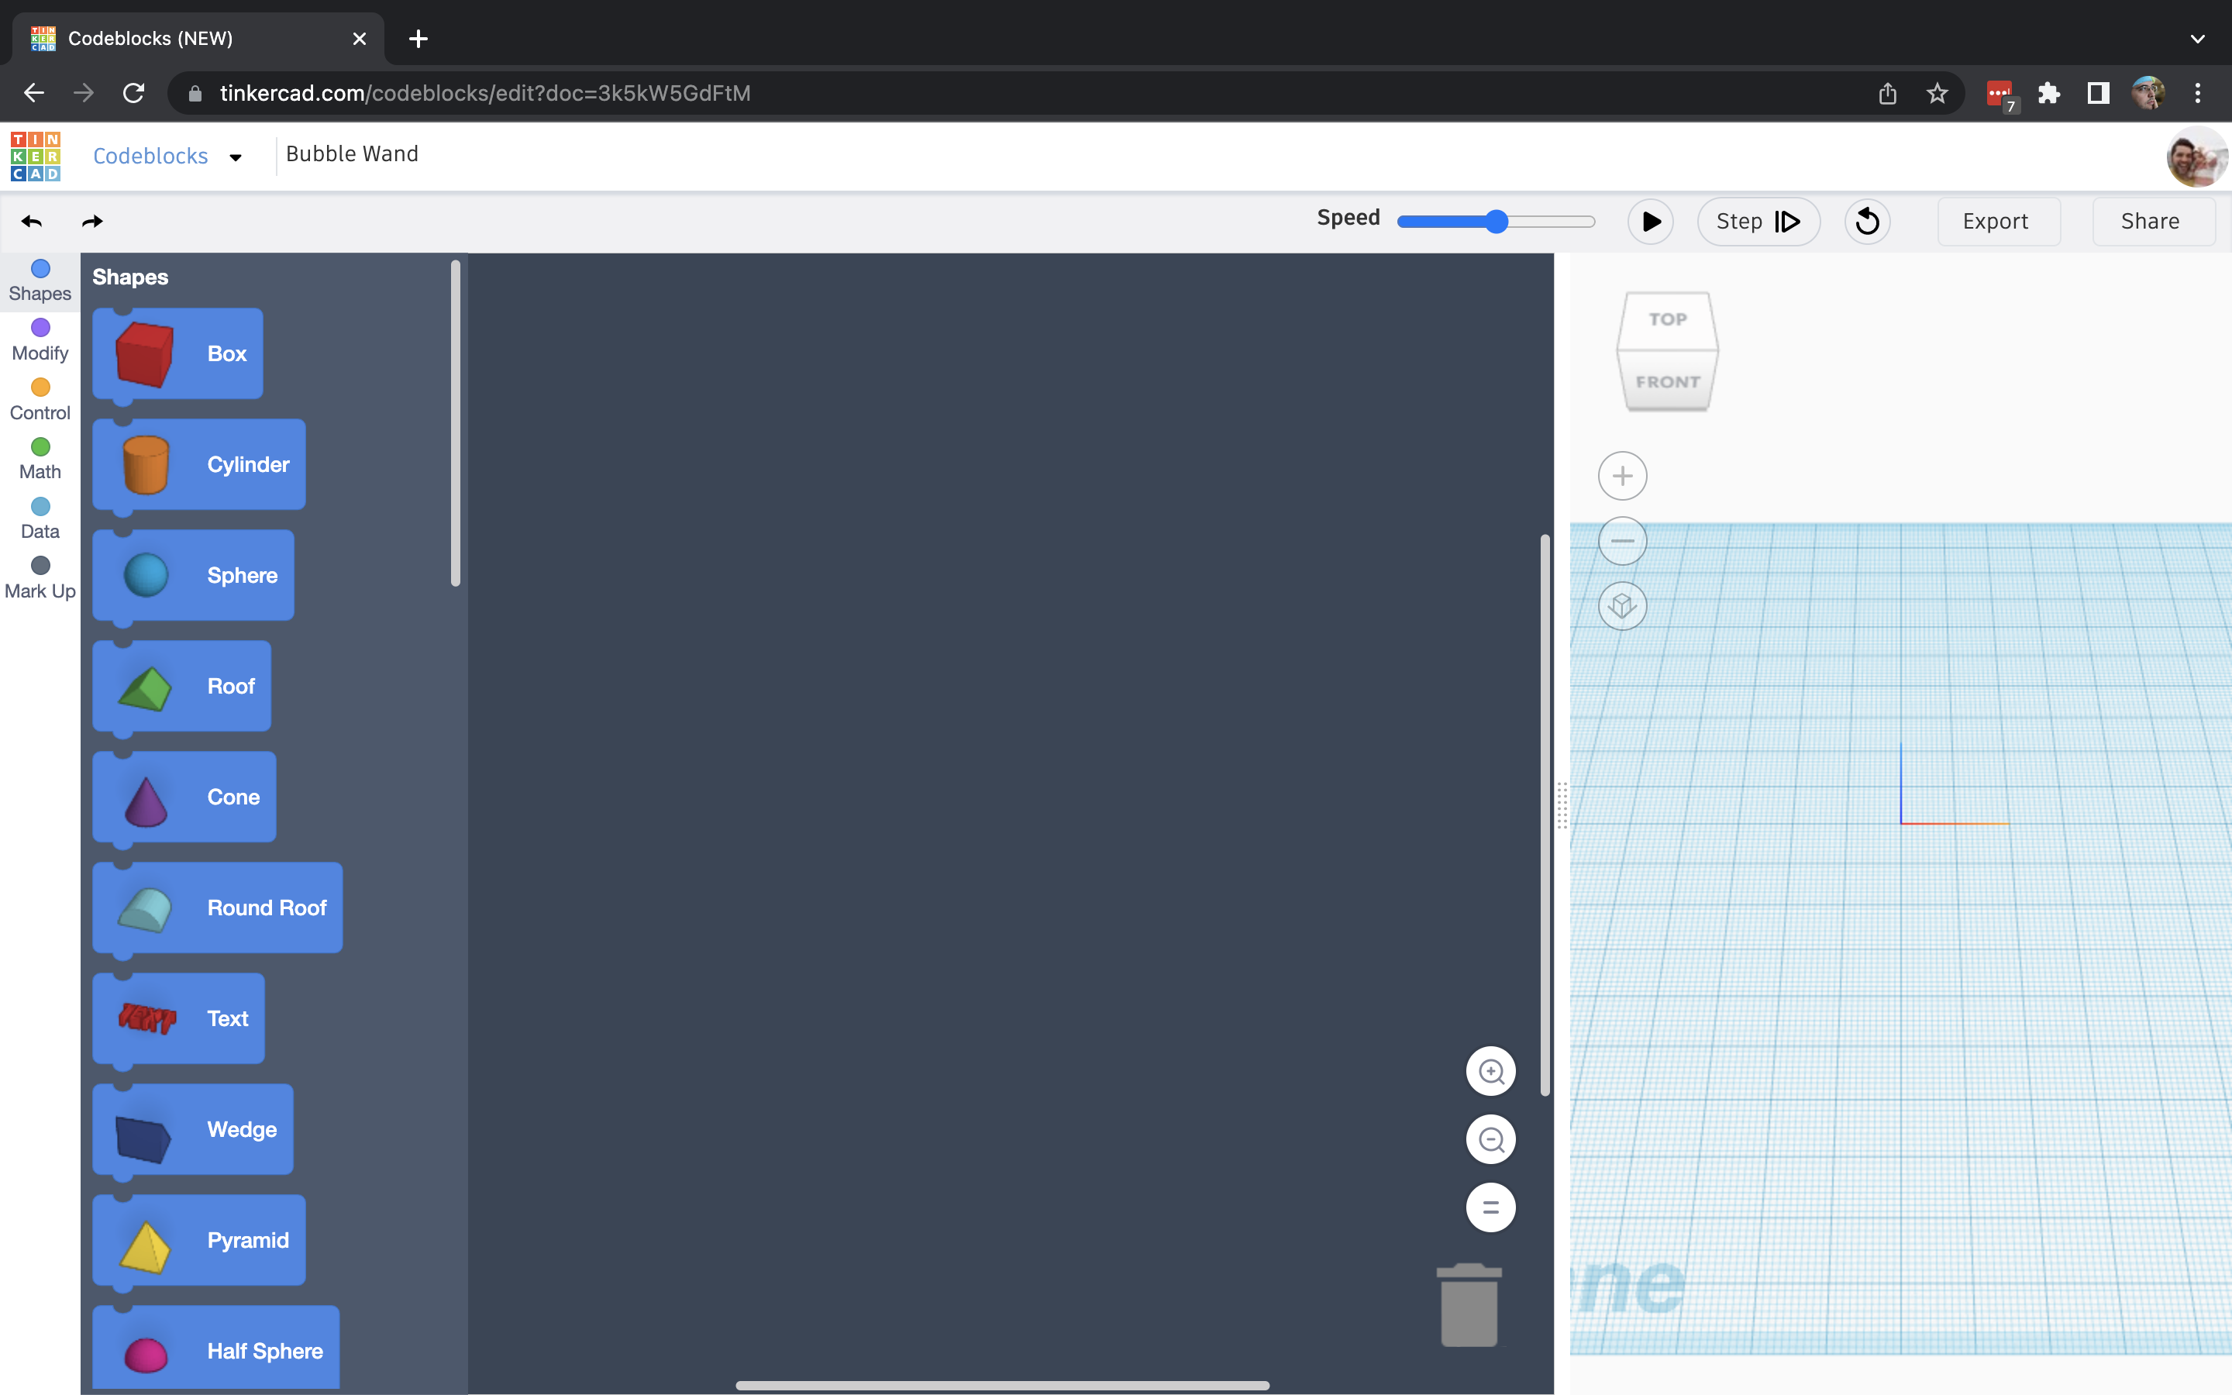This screenshot has height=1395, width=2232.
Task: Adjust the Speed slider handle
Action: tap(1496, 222)
